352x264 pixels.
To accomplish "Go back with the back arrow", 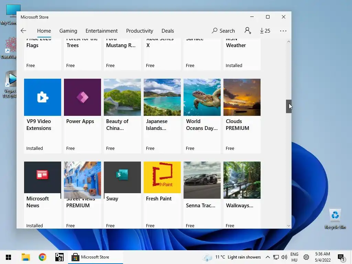I will [23, 31].
